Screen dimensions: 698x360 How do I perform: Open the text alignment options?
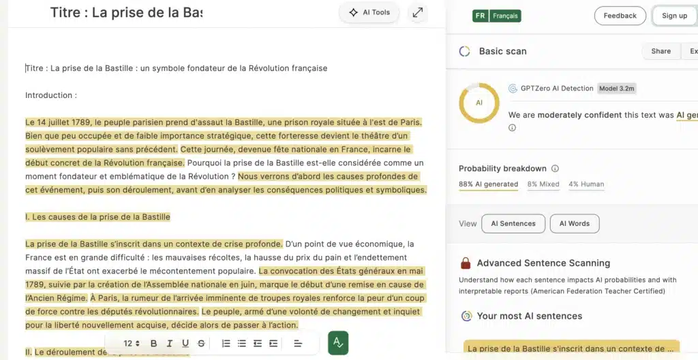tap(298, 343)
